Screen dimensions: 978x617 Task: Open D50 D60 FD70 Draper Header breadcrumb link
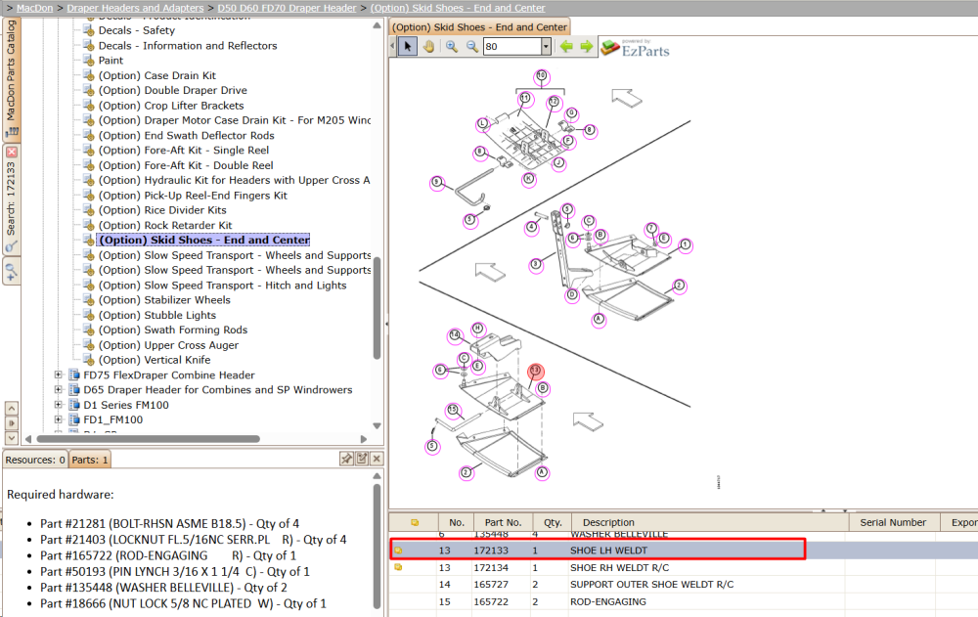tap(287, 8)
